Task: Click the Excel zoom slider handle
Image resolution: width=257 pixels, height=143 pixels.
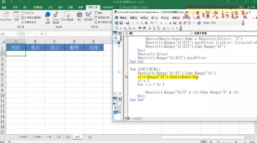Action: (236, 142)
